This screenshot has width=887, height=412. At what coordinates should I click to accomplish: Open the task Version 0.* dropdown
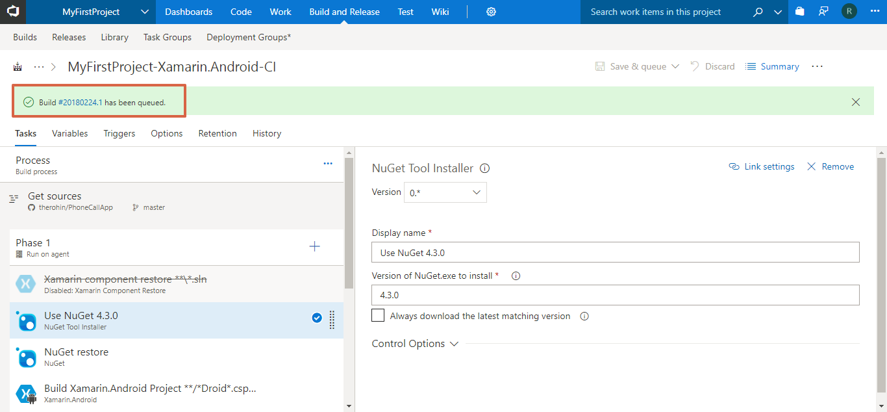pos(445,192)
